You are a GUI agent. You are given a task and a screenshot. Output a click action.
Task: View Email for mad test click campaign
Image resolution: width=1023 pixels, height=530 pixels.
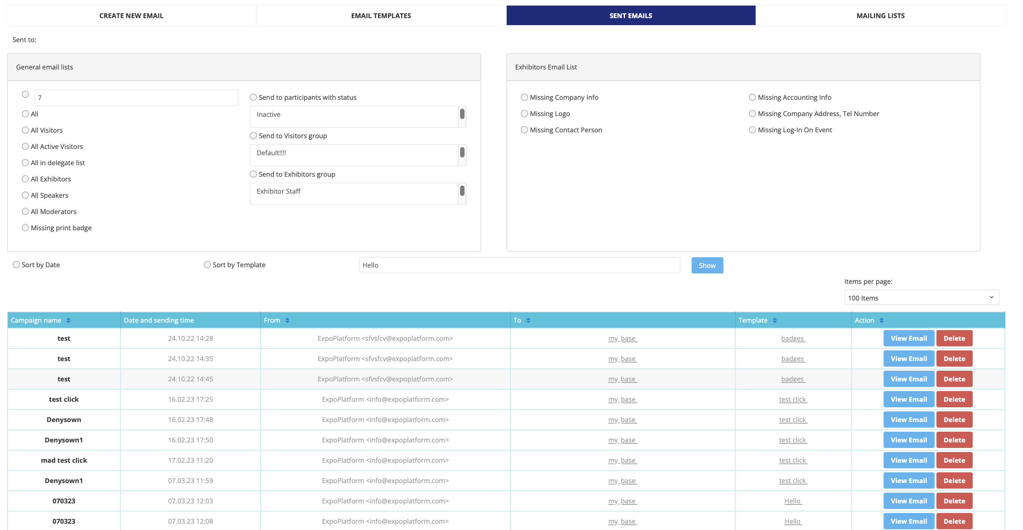pyautogui.click(x=908, y=460)
